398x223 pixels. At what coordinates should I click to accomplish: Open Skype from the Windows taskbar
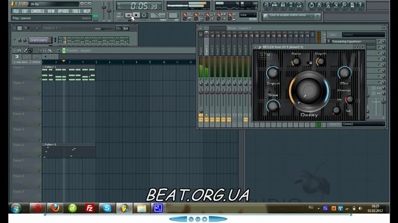pyautogui.click(x=107, y=208)
